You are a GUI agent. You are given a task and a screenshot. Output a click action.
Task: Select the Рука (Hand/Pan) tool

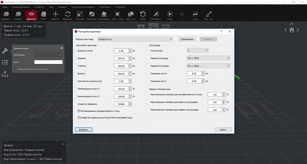(43, 16)
